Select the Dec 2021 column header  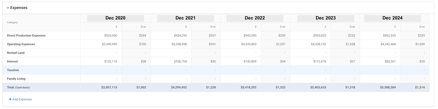pyautogui.click(x=186, y=18)
